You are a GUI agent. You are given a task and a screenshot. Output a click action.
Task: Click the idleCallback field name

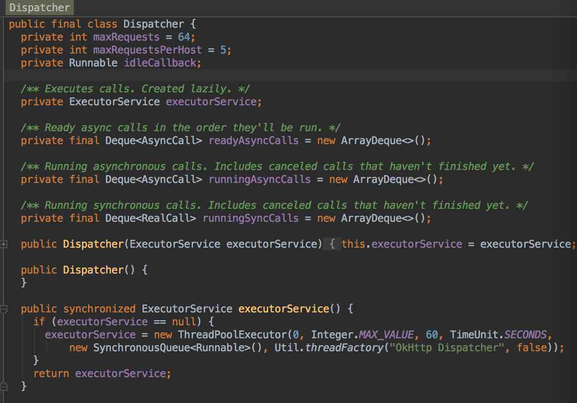coord(160,63)
